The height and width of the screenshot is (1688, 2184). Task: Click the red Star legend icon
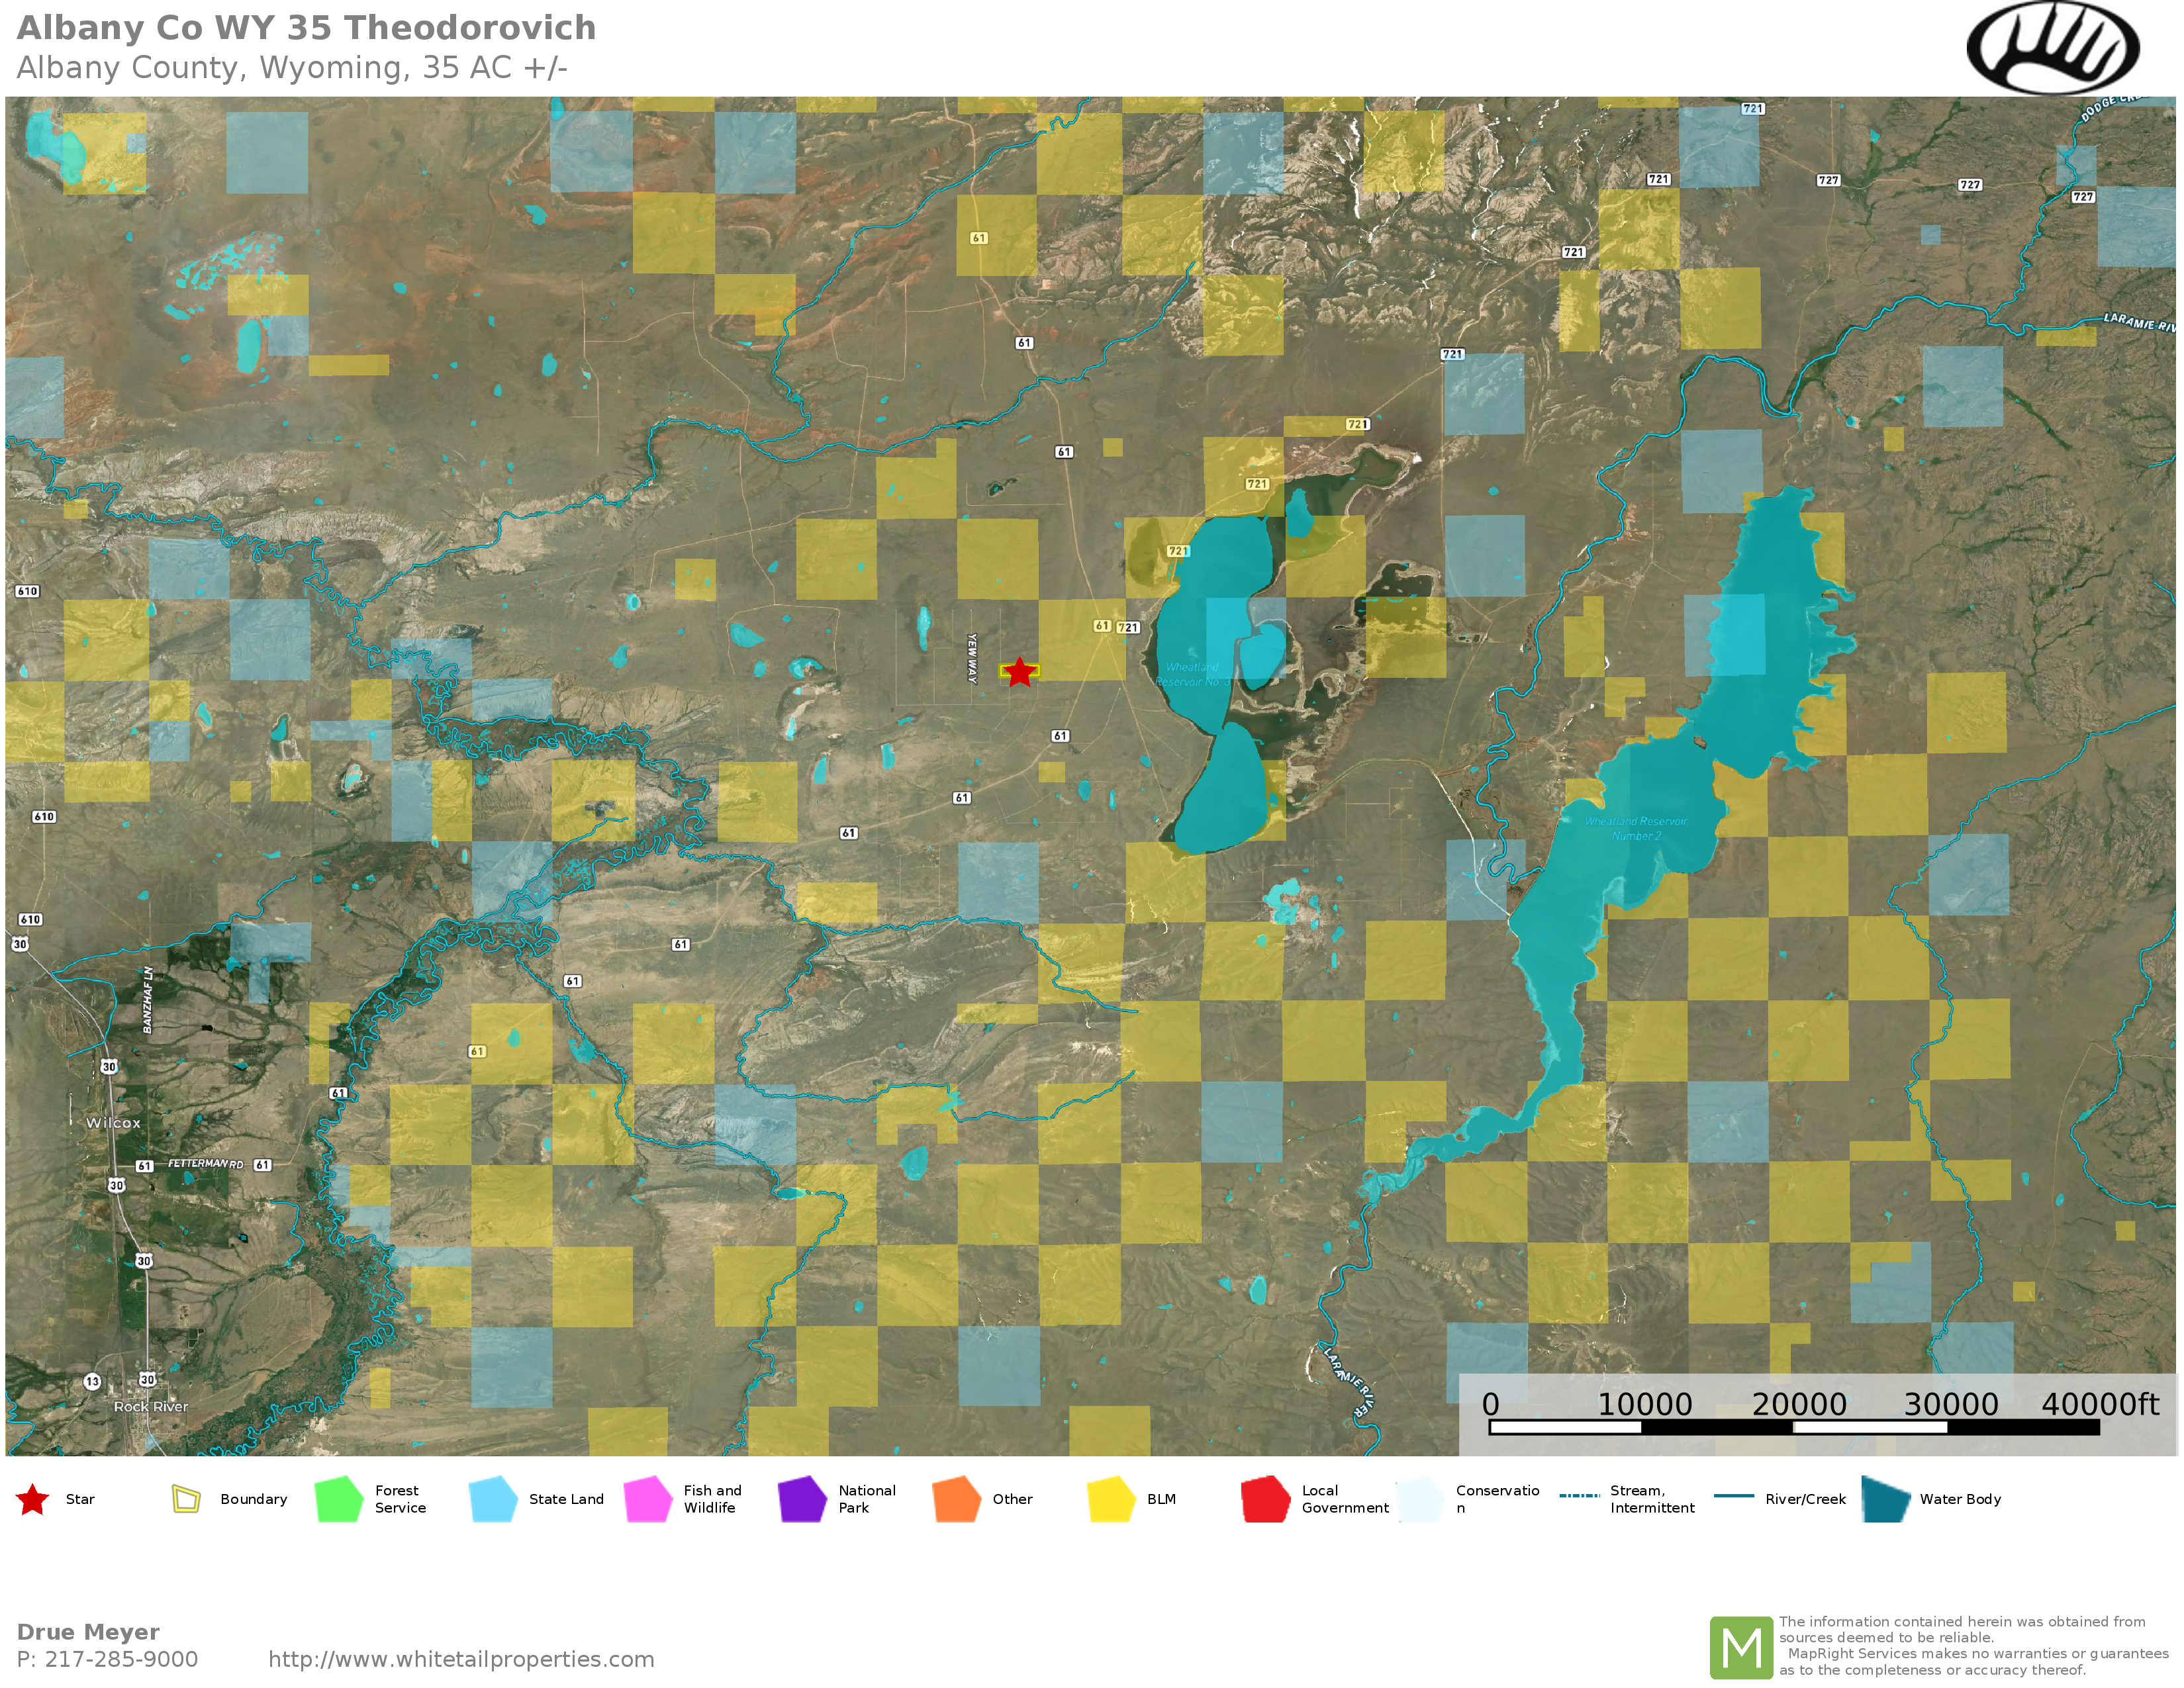tap(33, 1499)
